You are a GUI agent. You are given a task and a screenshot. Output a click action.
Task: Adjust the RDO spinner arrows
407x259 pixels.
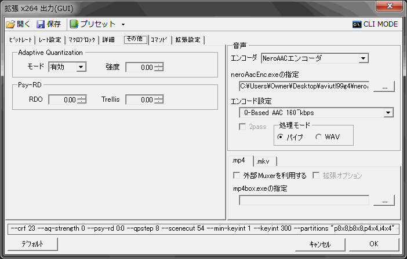click(x=82, y=99)
